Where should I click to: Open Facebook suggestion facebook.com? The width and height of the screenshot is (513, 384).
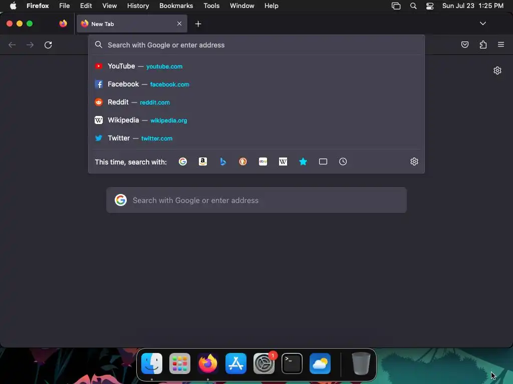tap(256, 84)
